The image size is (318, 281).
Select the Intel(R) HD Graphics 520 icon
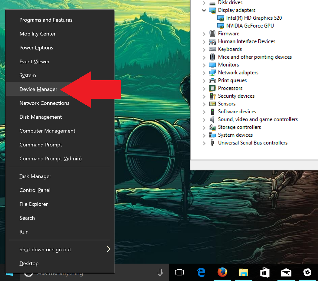coord(221,18)
